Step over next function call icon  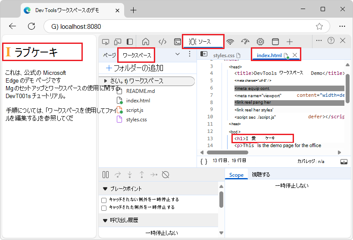(118, 175)
